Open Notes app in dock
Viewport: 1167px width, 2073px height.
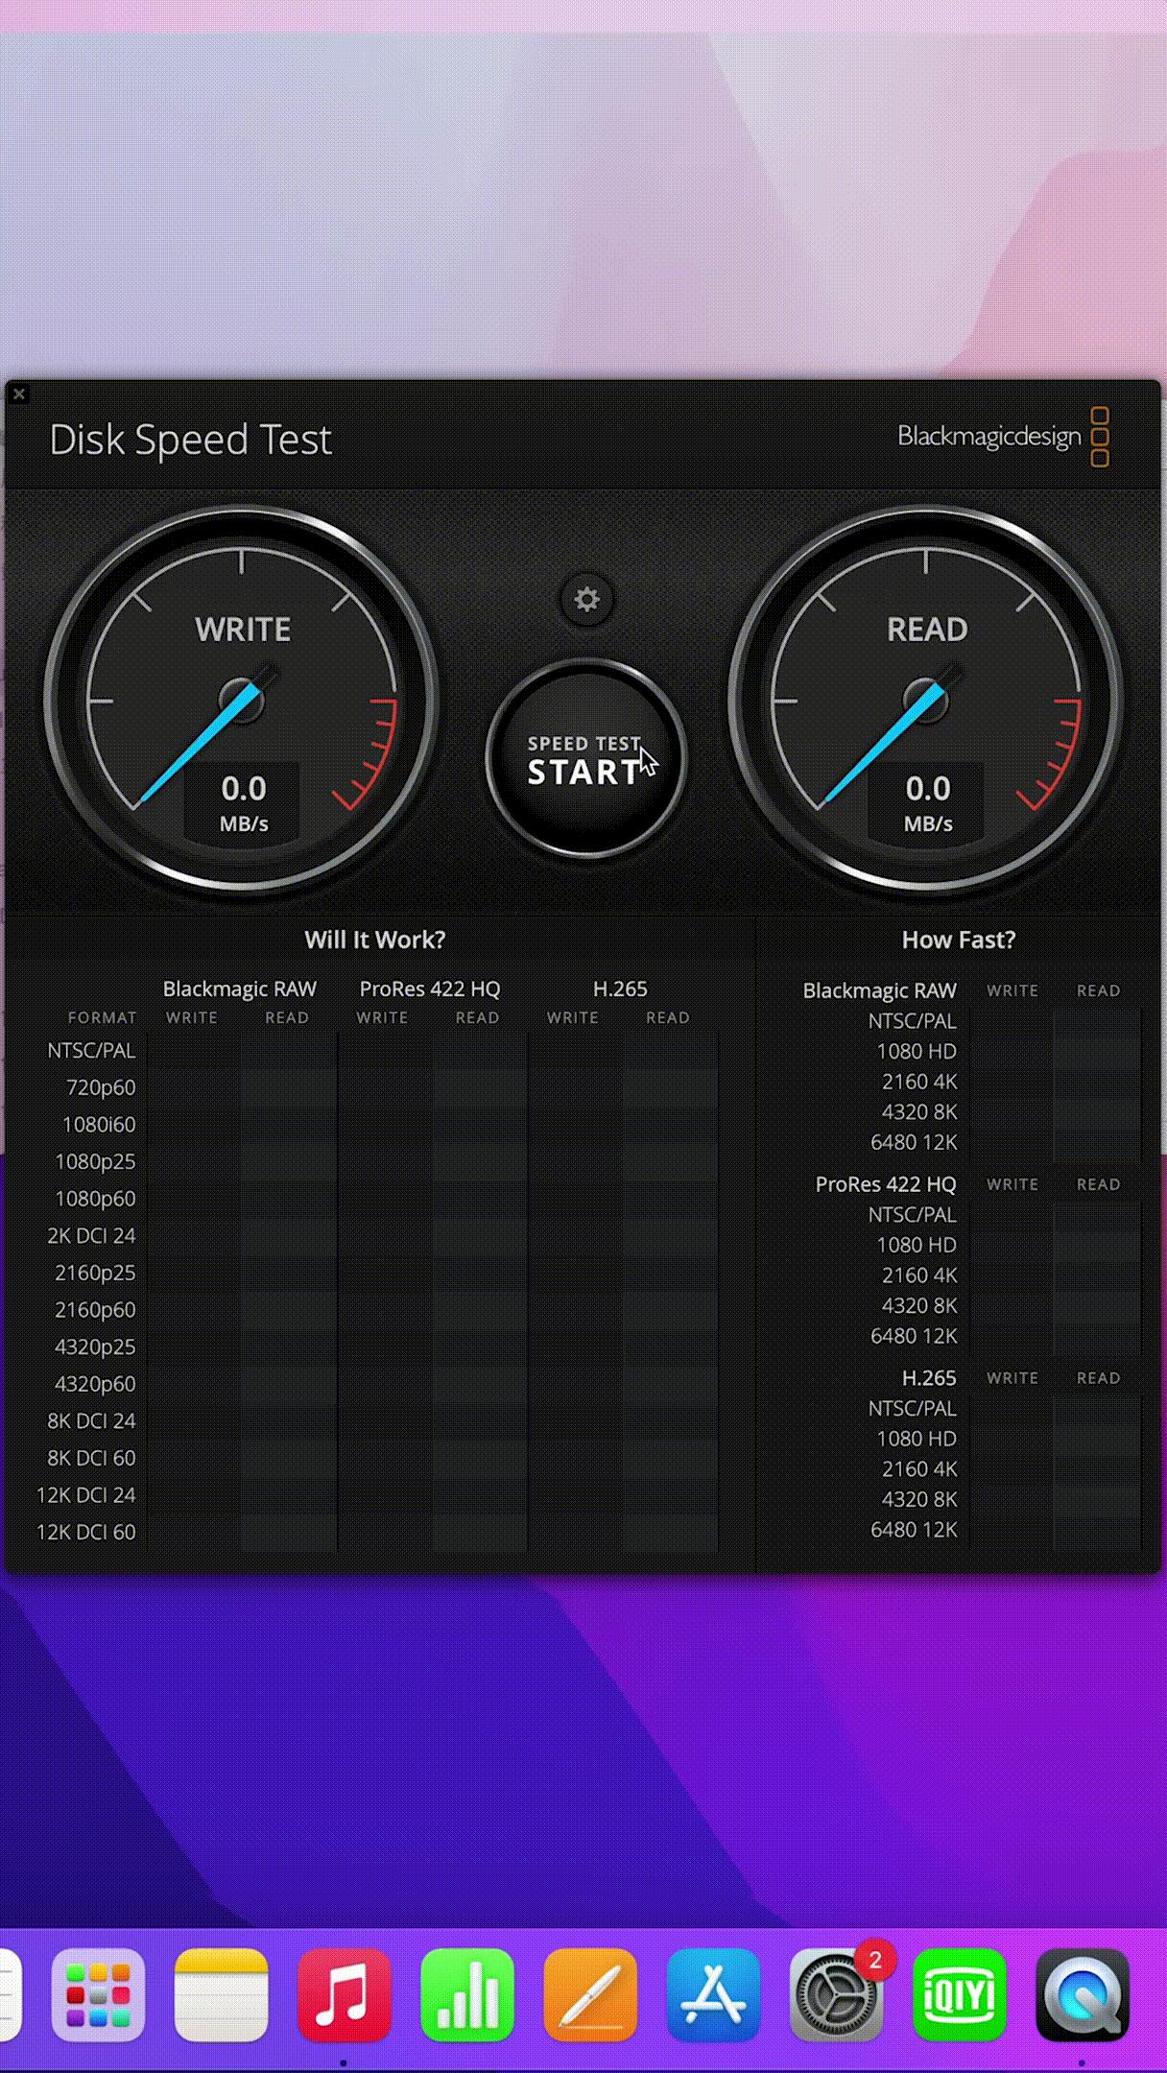(x=221, y=1994)
